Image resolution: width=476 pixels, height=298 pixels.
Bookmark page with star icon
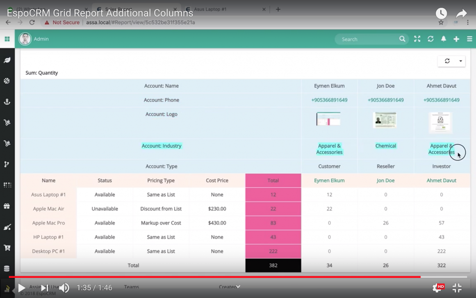click(441, 23)
